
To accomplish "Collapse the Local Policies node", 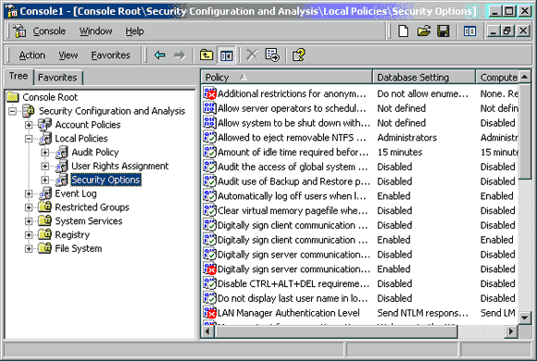I will click(29, 138).
